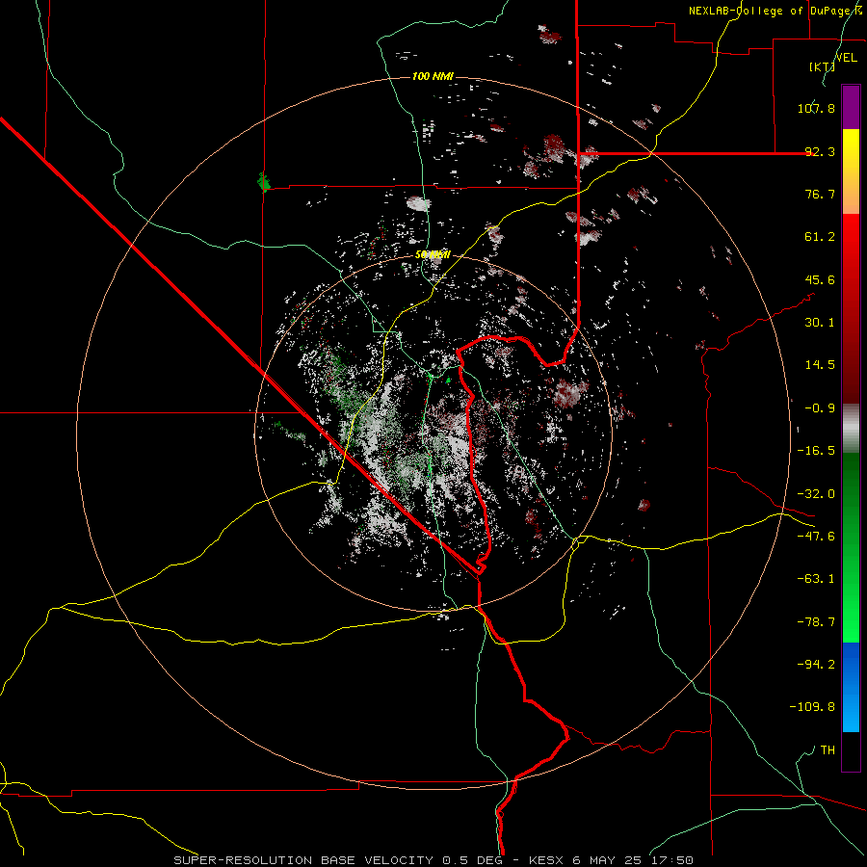
Task: Click the 92.3 legend value
Action: pos(820,151)
